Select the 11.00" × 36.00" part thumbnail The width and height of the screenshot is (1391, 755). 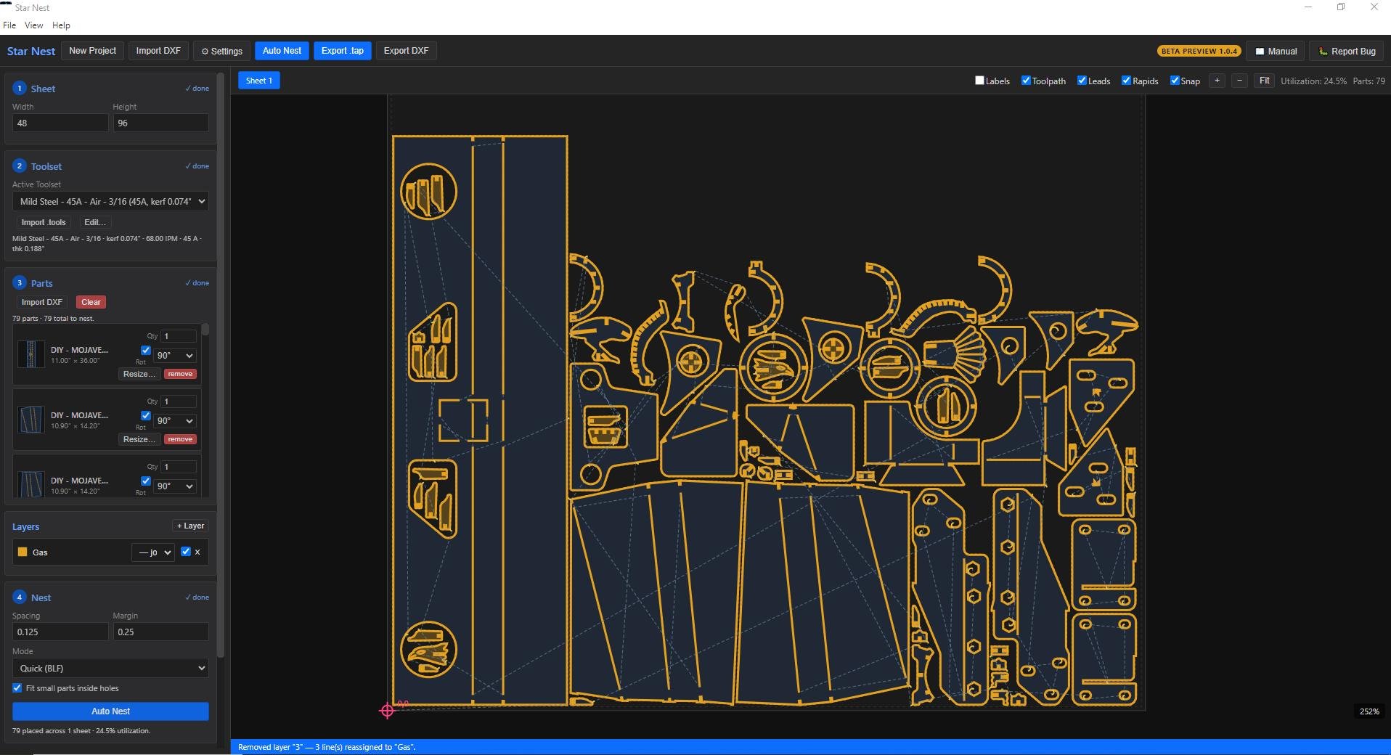point(30,354)
